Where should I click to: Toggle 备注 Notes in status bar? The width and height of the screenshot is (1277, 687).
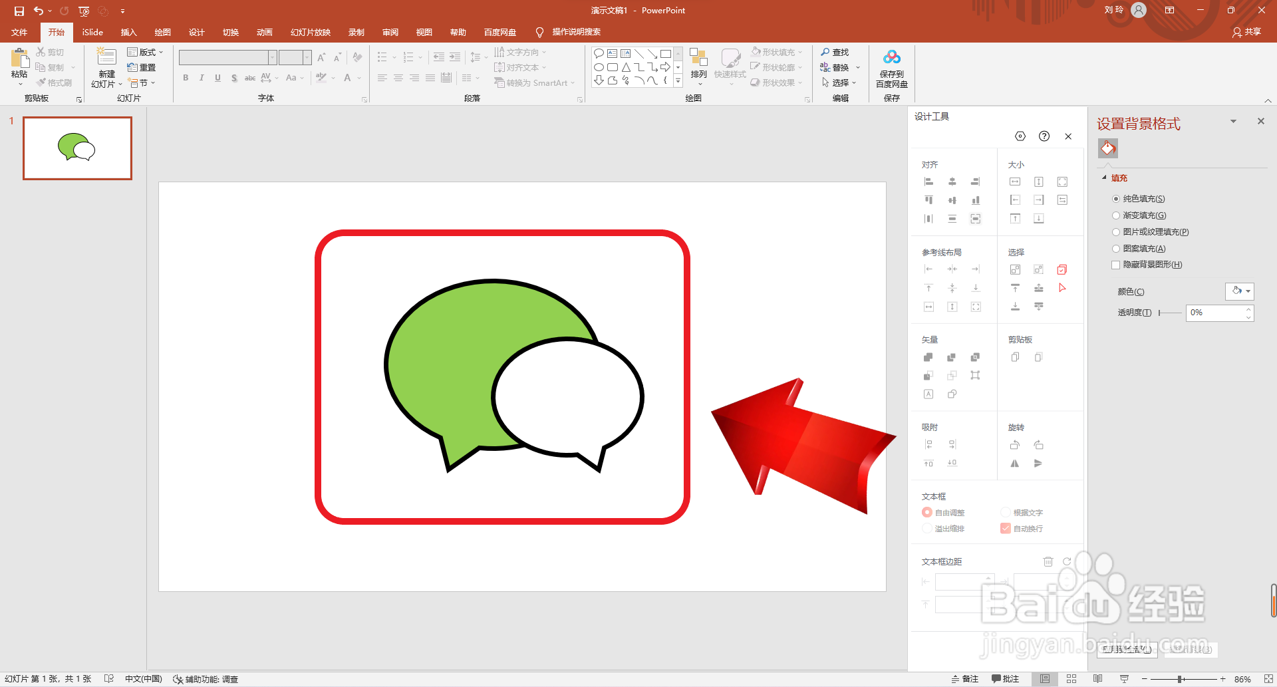tap(965, 679)
